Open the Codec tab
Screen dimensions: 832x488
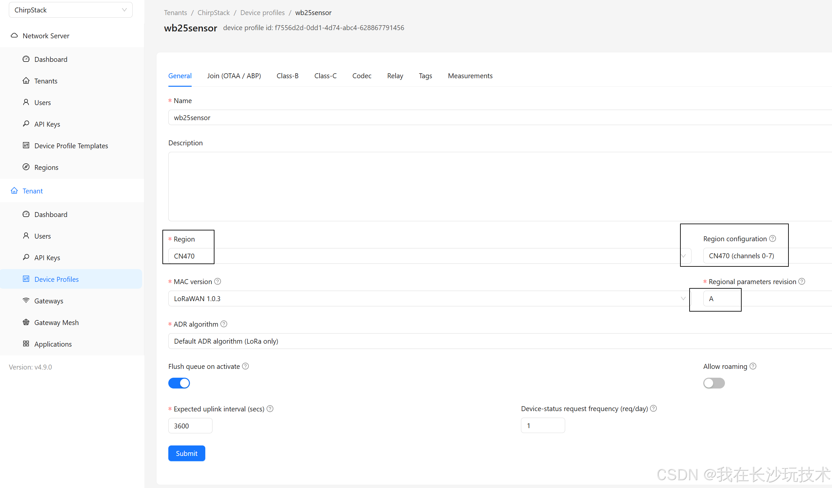click(361, 76)
